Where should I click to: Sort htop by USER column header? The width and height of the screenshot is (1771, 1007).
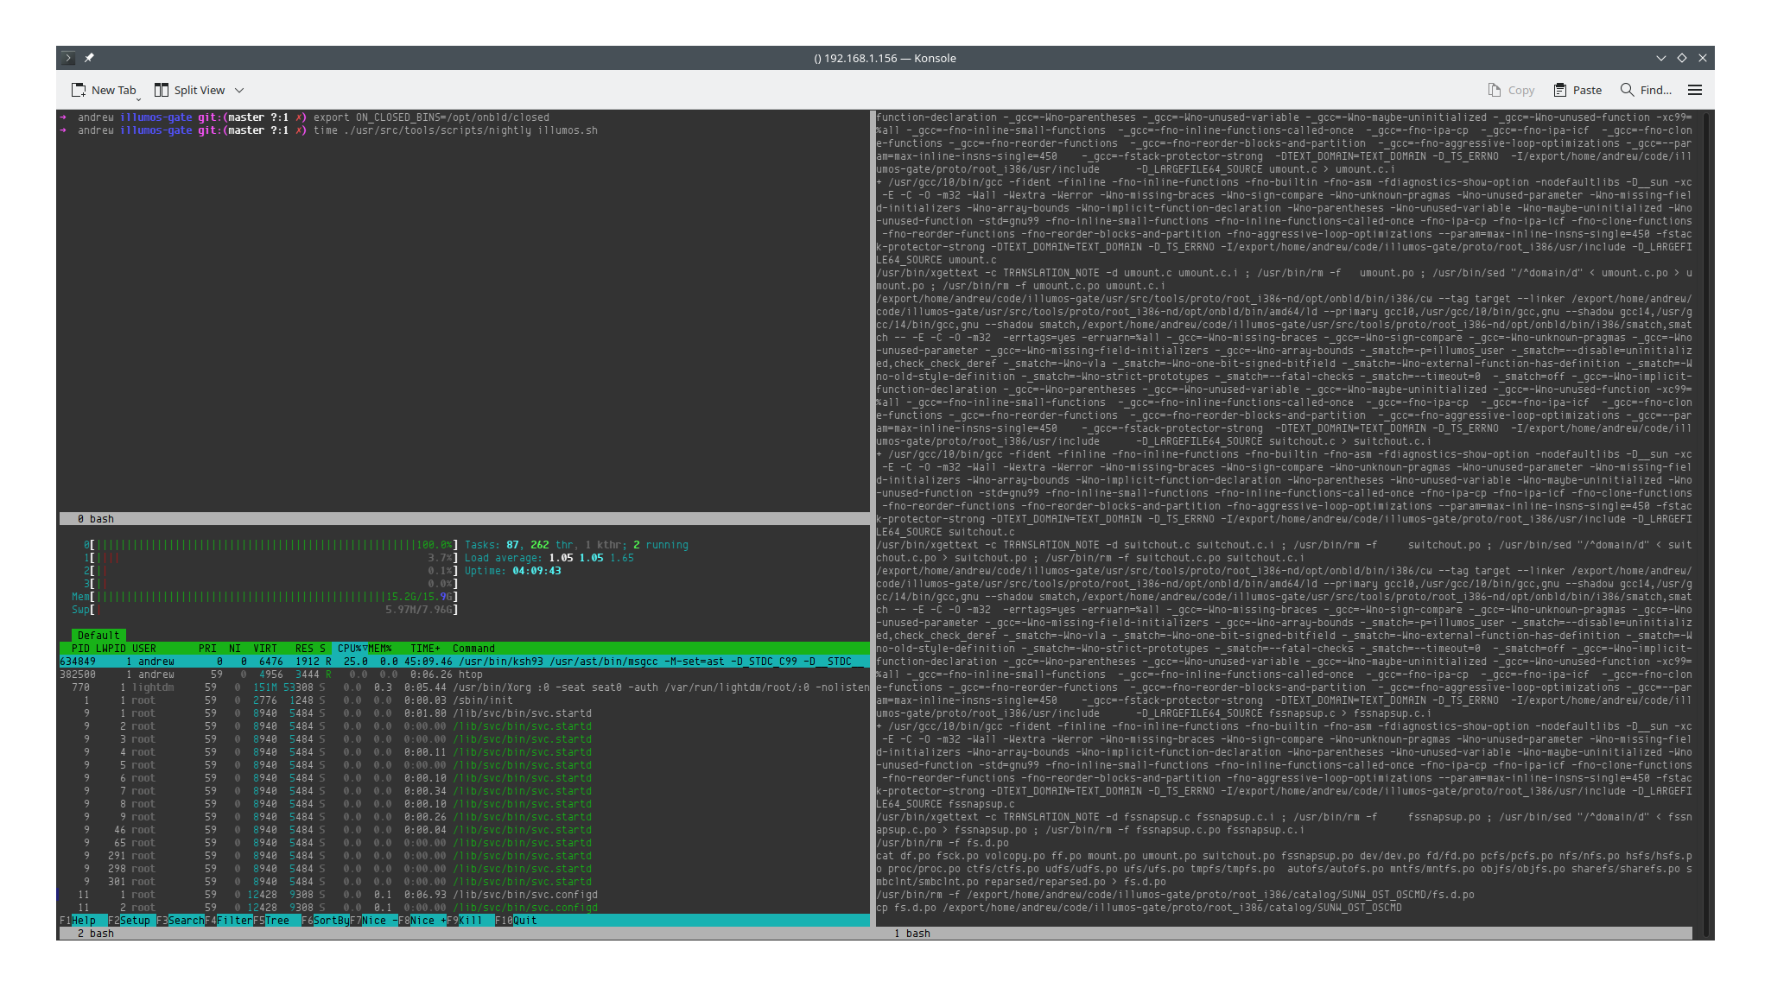pos(144,649)
